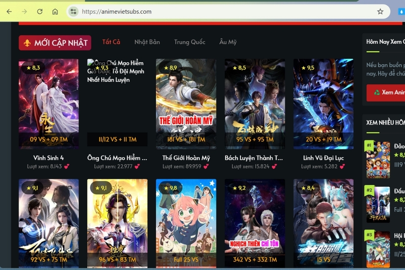Screen dimensions: 405x270
Task: Click the 8,3 star rating badge
Action: pos(33,68)
